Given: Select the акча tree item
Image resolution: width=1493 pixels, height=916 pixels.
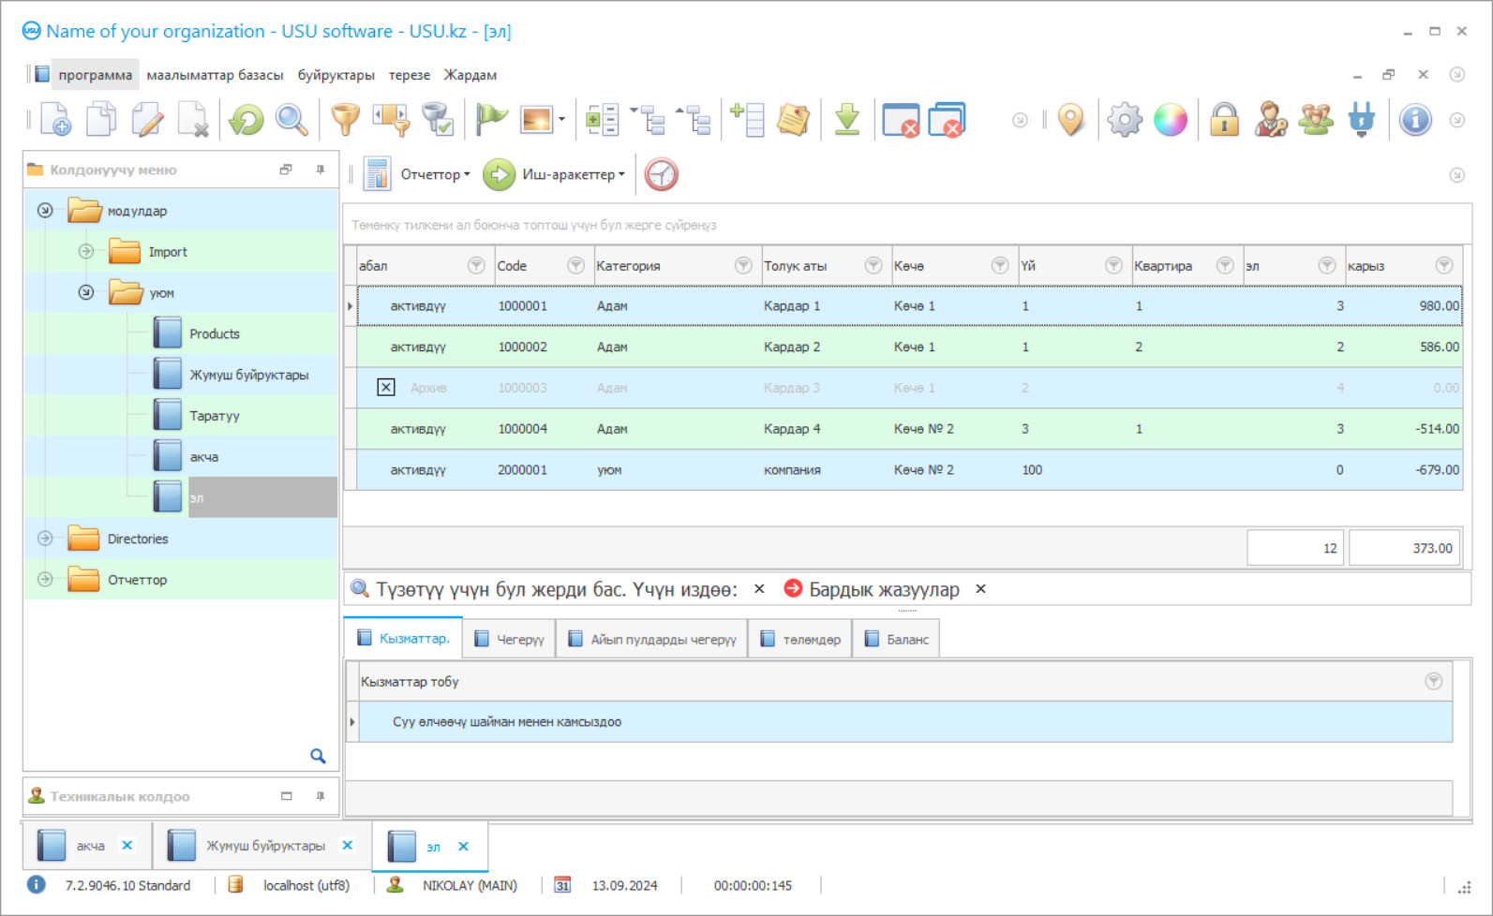Looking at the screenshot, I should pyautogui.click(x=204, y=457).
